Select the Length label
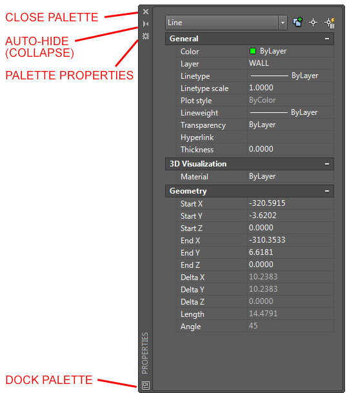 [x=192, y=314]
